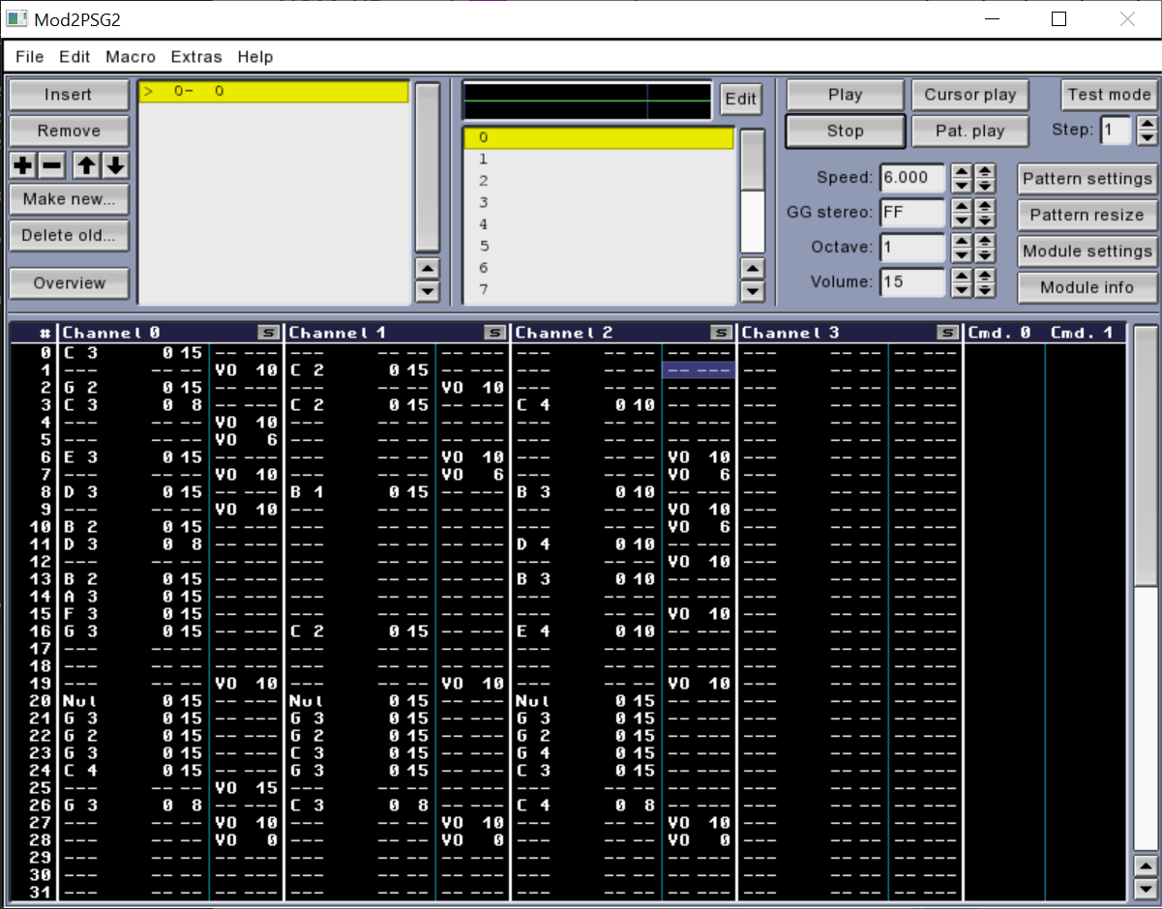Decrease Step value with down arrow
The width and height of the screenshot is (1162, 909).
(1147, 136)
